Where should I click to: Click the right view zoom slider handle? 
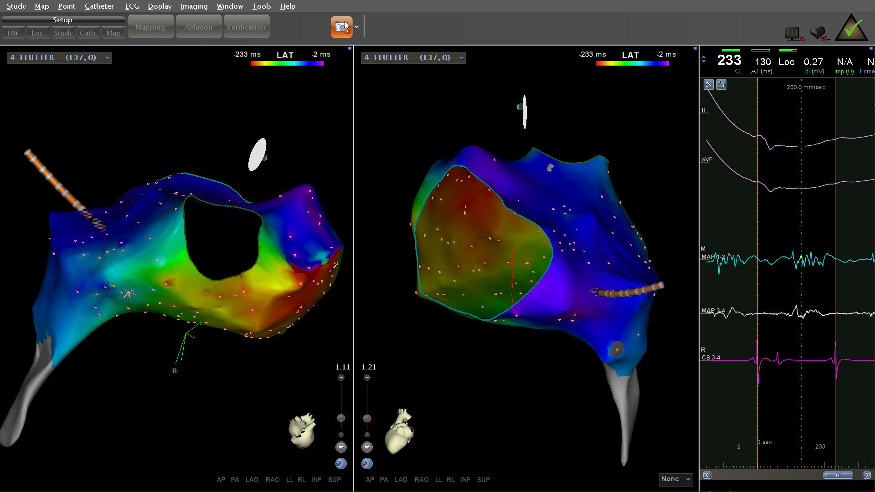(x=367, y=418)
